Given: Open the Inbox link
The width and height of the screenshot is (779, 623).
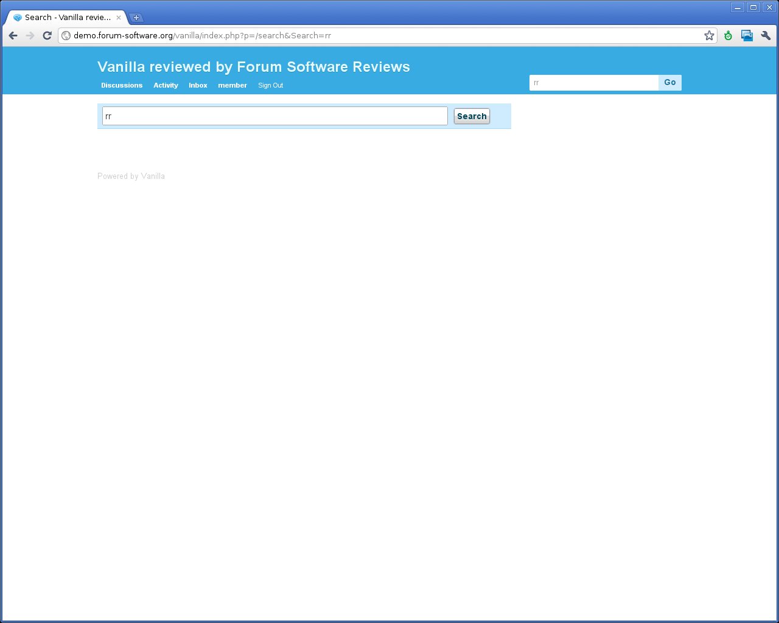Looking at the screenshot, I should pyautogui.click(x=198, y=85).
